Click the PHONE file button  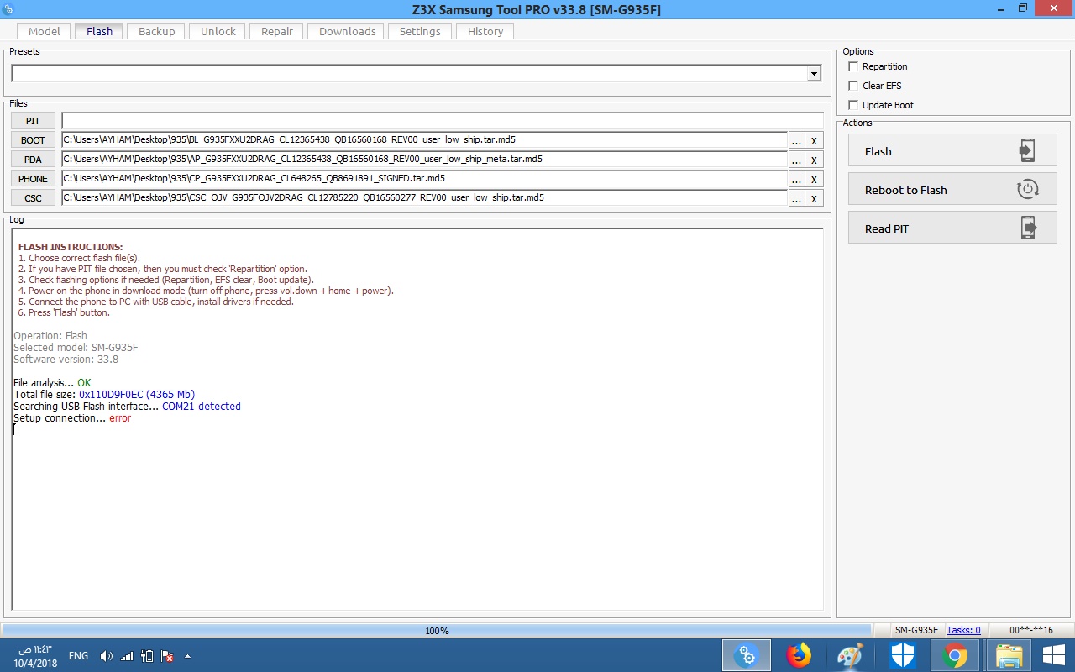coord(33,179)
